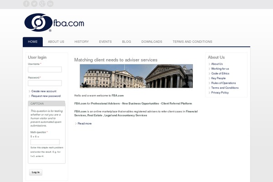Open the Facebook social icon
The height and width of the screenshot is (182, 273).
(x=26, y=4)
